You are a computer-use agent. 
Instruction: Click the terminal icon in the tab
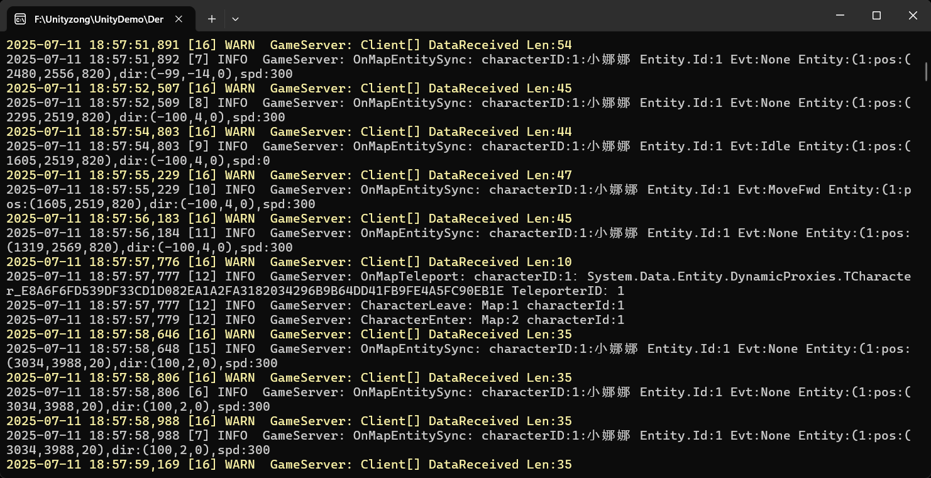click(x=20, y=19)
